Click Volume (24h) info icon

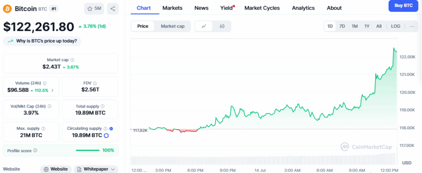pos(45,83)
